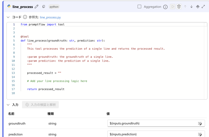Screen dimensions: 209x137
Task: Locate the node in the graph with the target icon
Action: (x=198, y=7)
